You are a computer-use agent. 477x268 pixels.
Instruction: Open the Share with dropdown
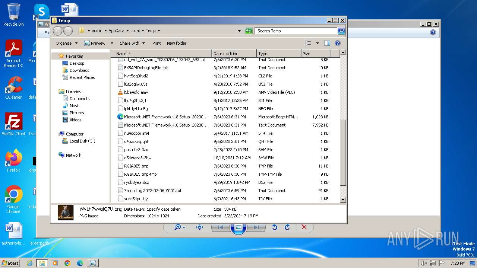[x=132, y=43]
